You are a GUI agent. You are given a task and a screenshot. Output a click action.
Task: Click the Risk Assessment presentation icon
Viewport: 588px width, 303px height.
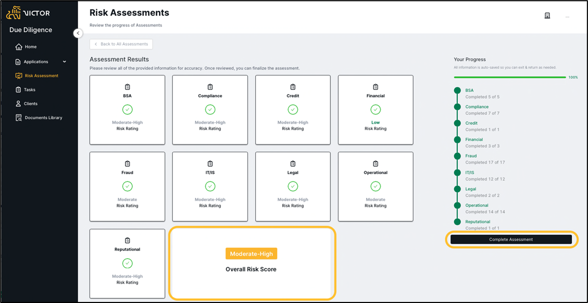(x=18, y=75)
